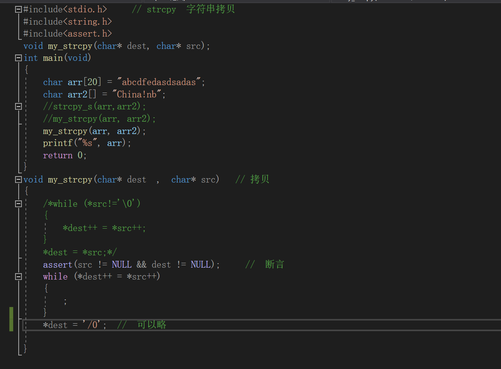Click the string "China!nb"
The width and height of the screenshot is (501, 369).
point(137,94)
